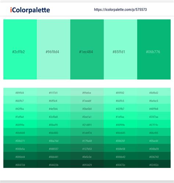Pick the #99efce shade cell
The width and height of the screenshot is (174, 183).
tap(87, 92)
